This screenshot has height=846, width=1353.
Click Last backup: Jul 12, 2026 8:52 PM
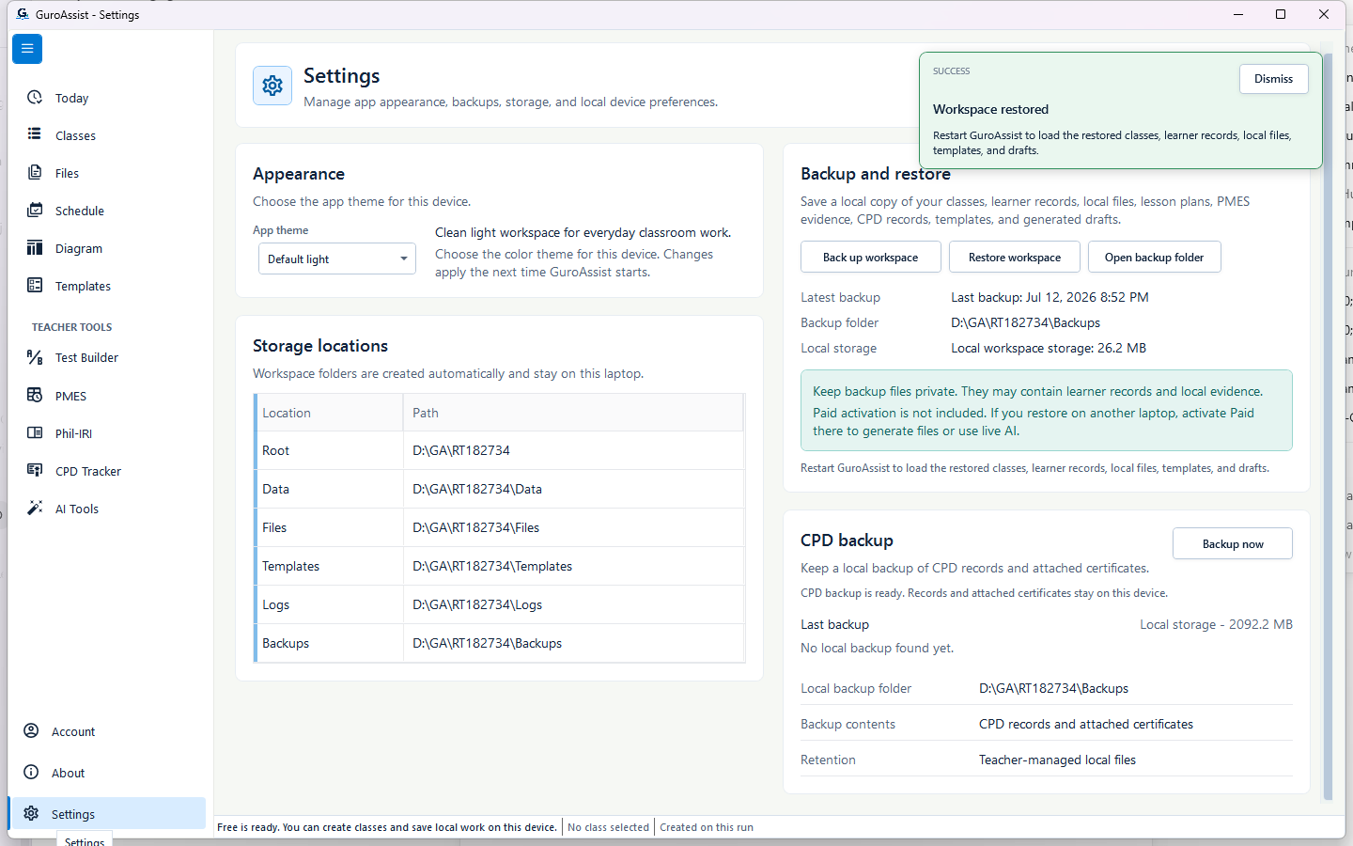coord(1050,297)
